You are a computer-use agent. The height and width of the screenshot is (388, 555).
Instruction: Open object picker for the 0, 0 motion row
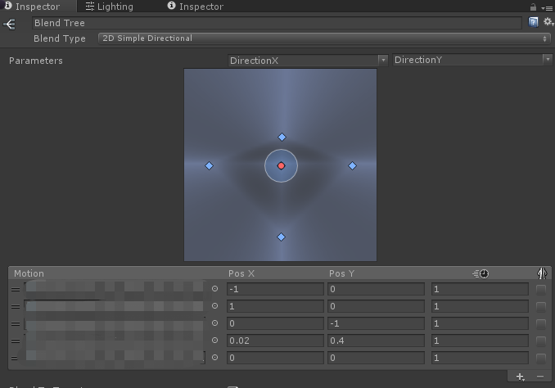[214, 358]
